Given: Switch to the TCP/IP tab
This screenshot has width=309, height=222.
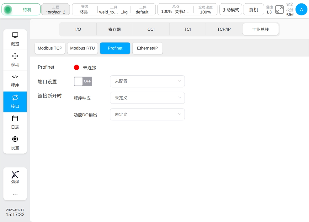Looking at the screenshot, I should coord(224,29).
